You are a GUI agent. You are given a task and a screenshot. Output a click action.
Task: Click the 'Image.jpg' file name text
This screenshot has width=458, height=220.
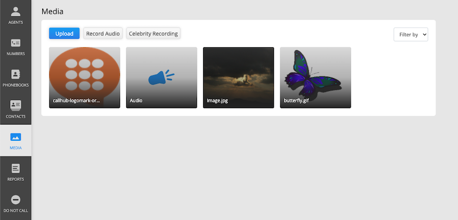[x=217, y=101]
